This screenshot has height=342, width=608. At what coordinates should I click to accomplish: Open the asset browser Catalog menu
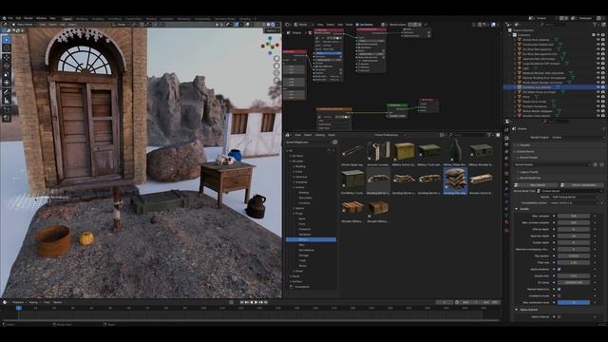(320, 135)
